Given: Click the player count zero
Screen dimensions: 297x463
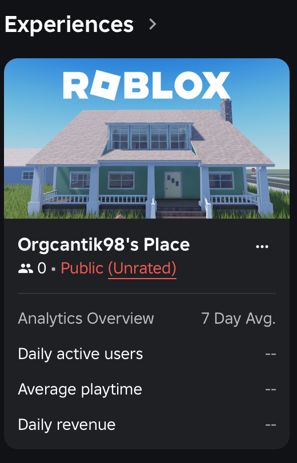Looking at the screenshot, I should 42,268.
